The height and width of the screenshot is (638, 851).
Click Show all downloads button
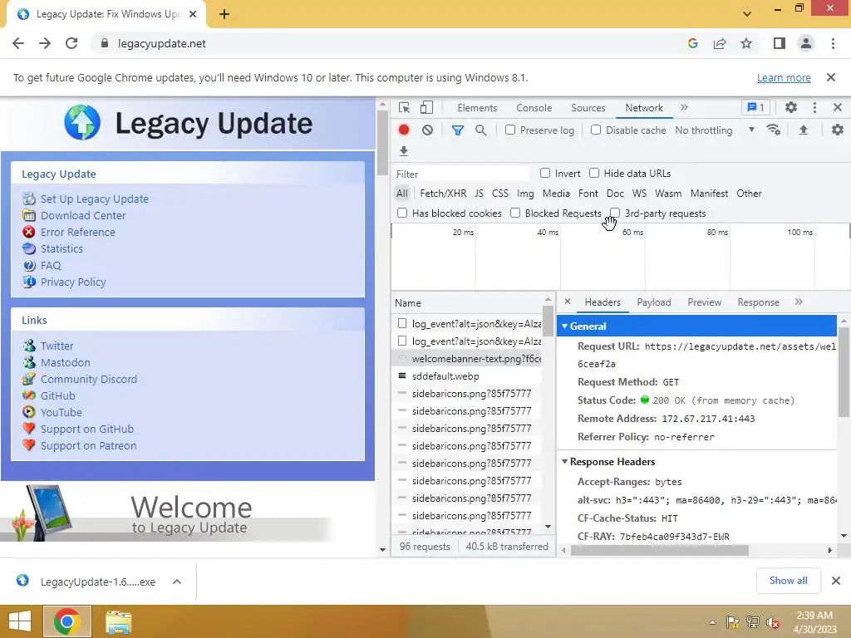[x=788, y=581]
